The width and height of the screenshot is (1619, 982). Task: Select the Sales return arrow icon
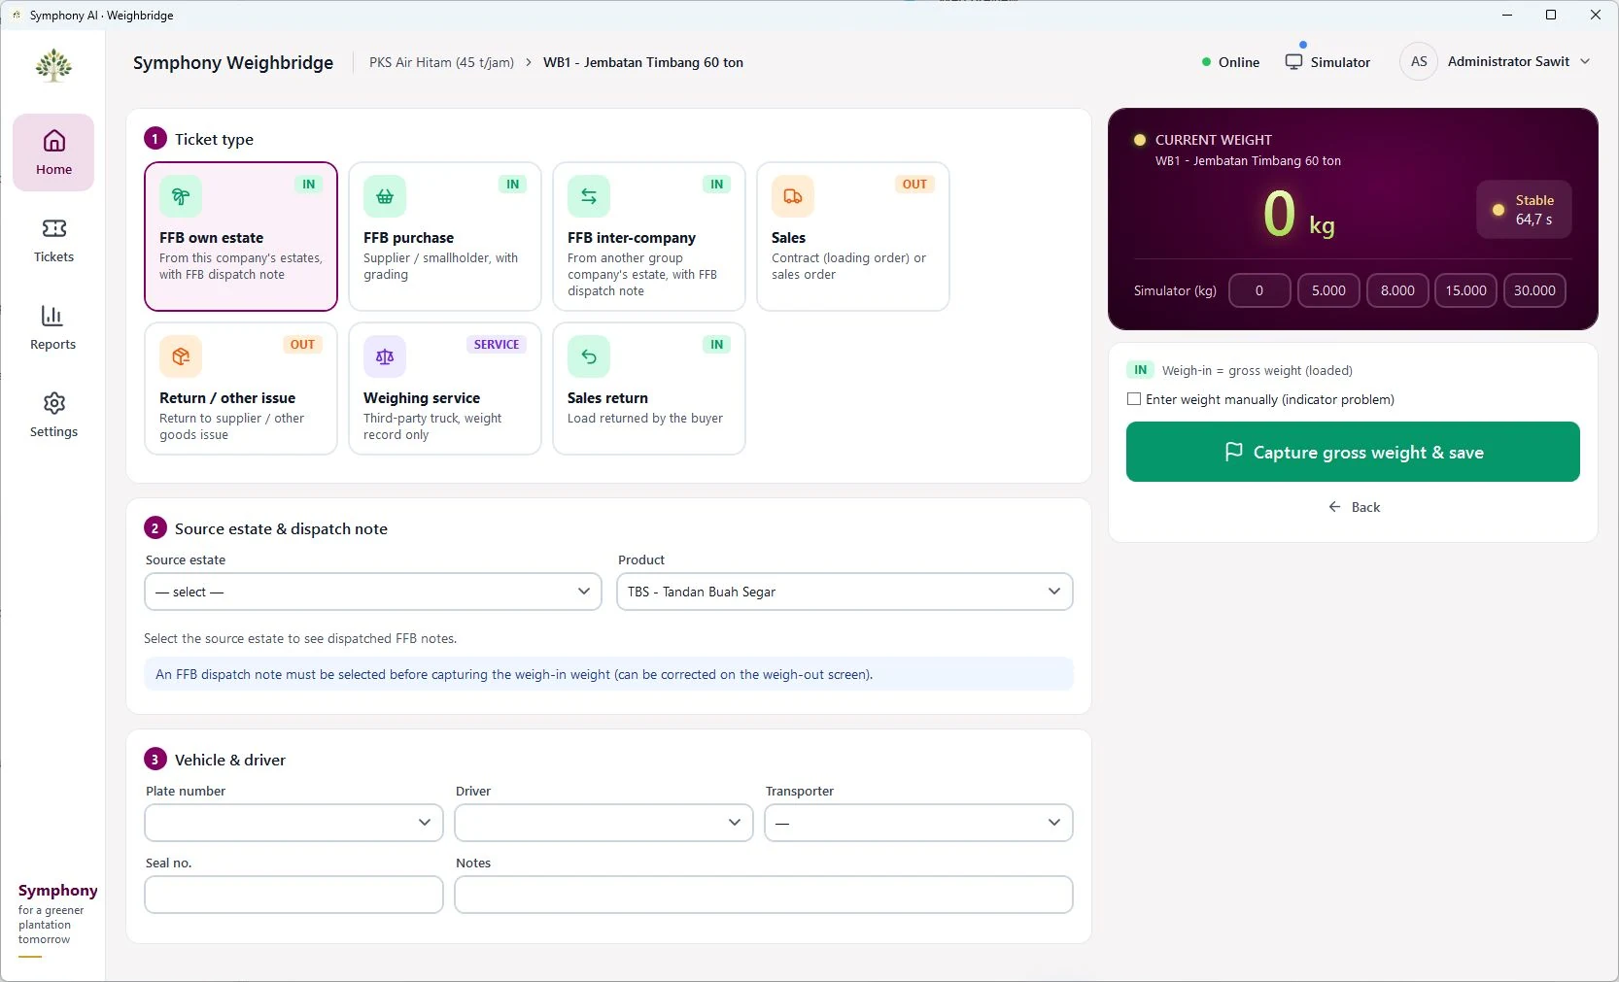(x=589, y=356)
